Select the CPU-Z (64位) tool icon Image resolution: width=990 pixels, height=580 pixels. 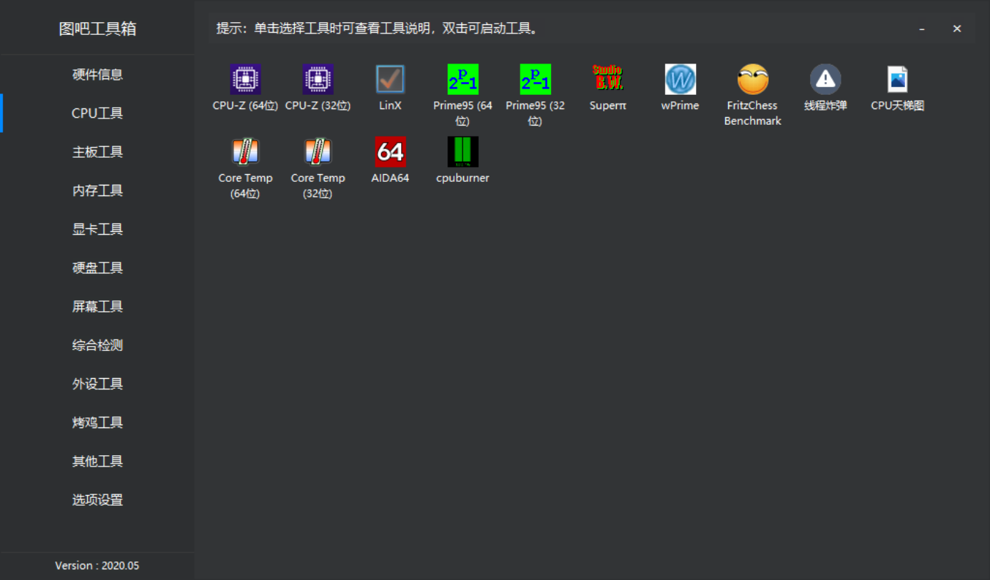246,79
